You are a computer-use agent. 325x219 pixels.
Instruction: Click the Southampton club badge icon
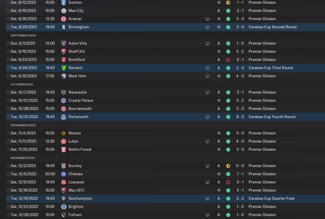(x=64, y=198)
